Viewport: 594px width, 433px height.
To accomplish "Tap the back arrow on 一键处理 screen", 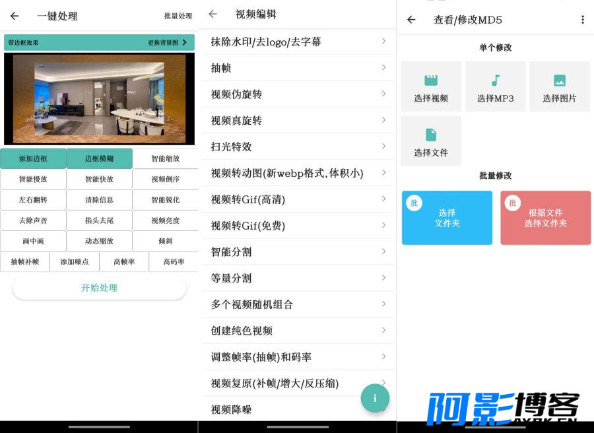I will [15, 16].
